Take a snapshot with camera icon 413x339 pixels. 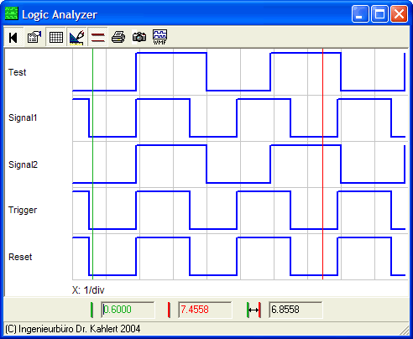139,37
